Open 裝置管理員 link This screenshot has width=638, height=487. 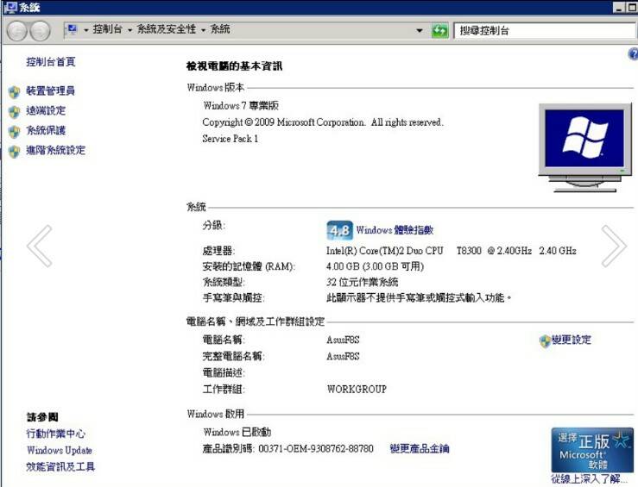pyautogui.click(x=50, y=91)
